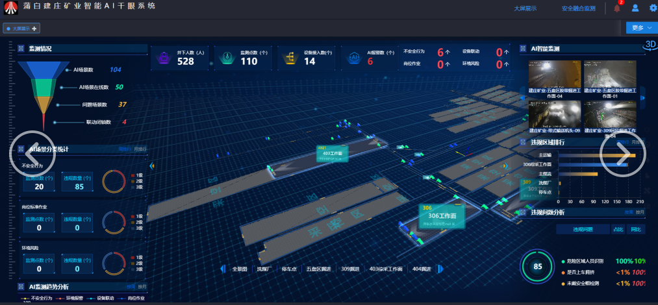This screenshot has height=305, width=658.
Task: Toggle the 不安全行为 trend legend item
Action: tap(43, 299)
